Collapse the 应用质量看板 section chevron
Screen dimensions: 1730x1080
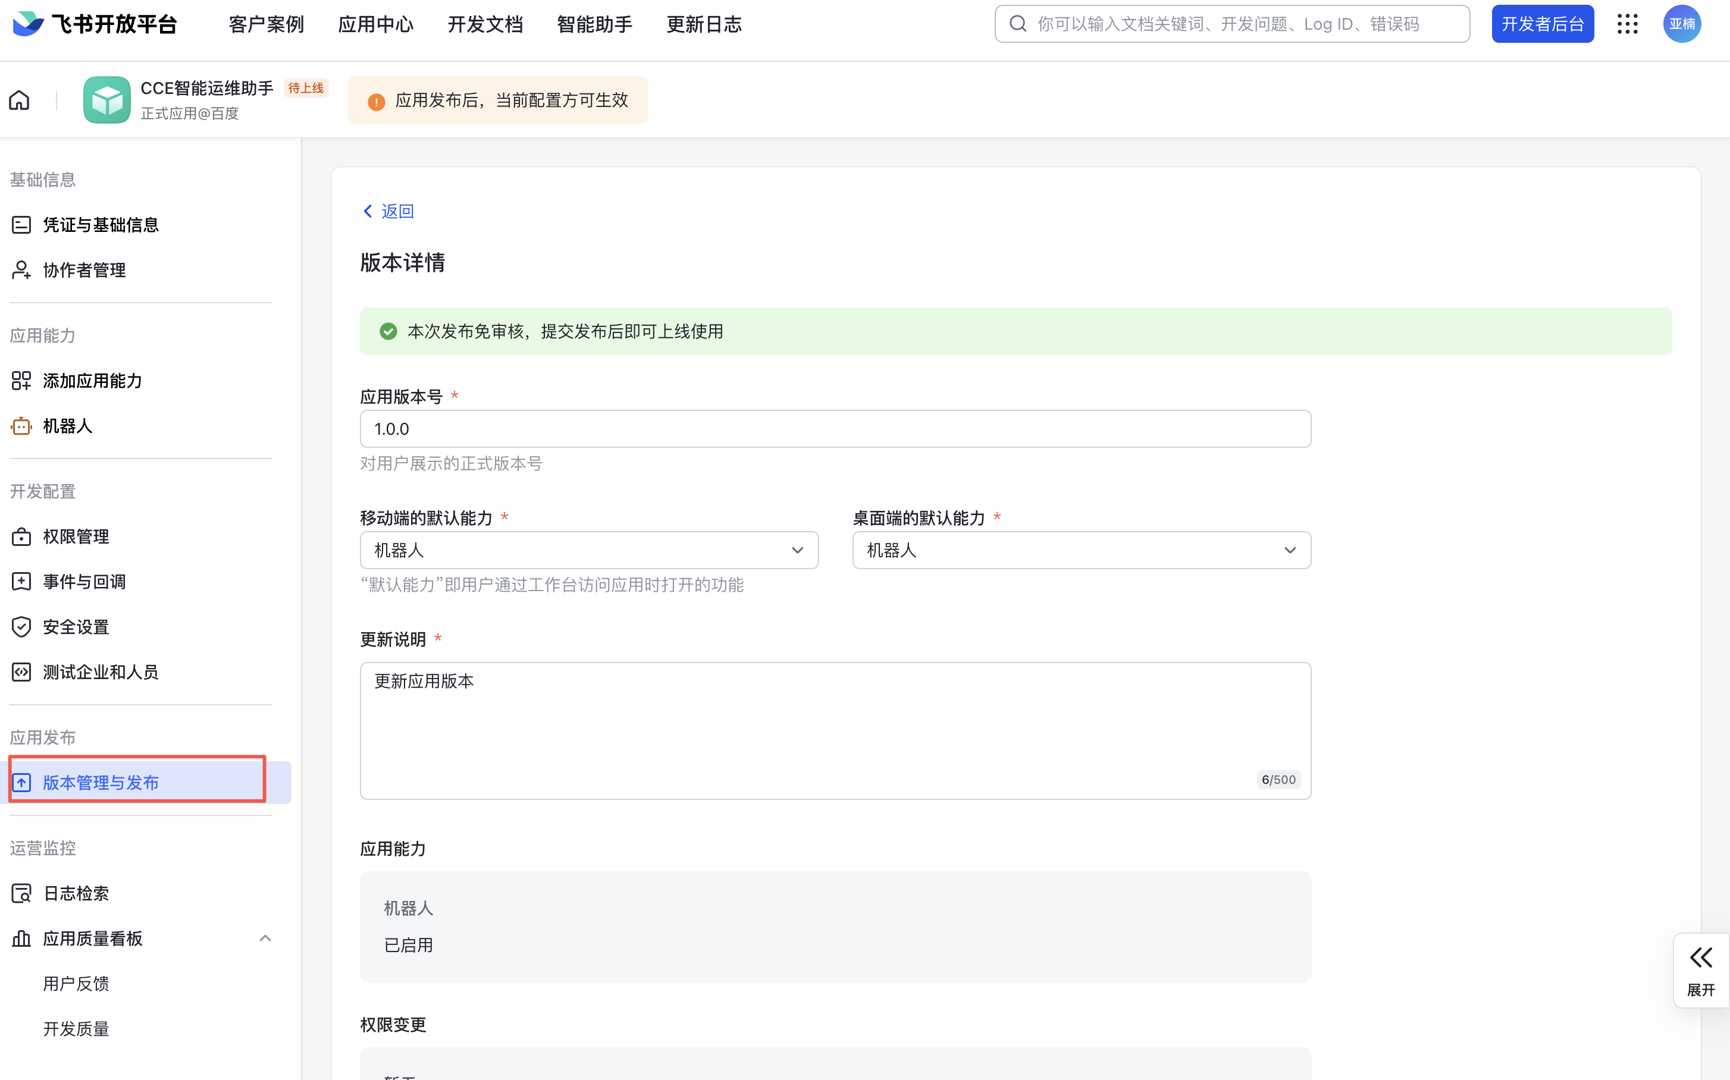pyautogui.click(x=265, y=938)
